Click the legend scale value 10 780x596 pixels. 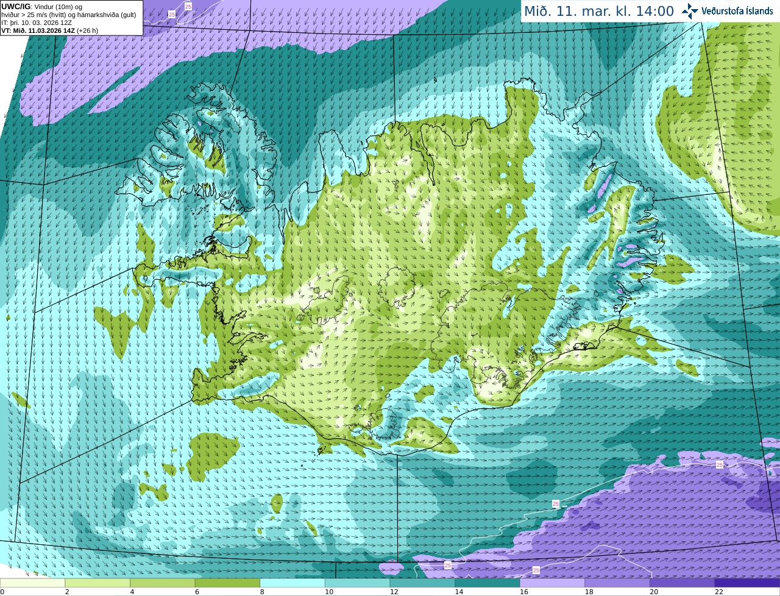328,592
